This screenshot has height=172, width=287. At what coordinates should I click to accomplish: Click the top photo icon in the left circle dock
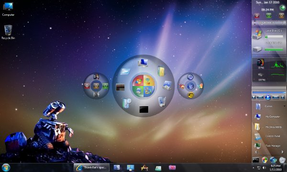coord(96,76)
